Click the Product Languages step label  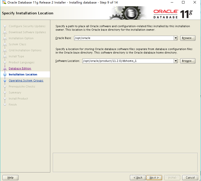point(22,62)
